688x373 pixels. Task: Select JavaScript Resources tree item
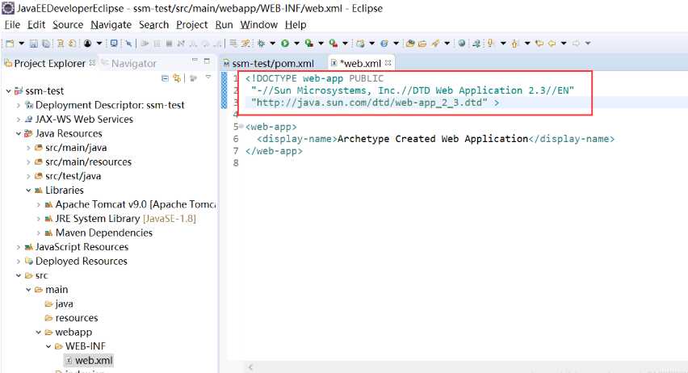(77, 247)
